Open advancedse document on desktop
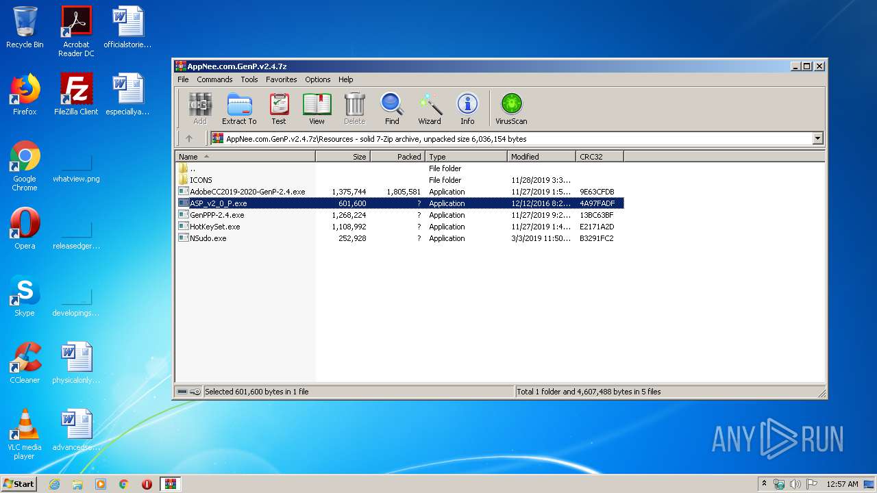 tap(76, 430)
